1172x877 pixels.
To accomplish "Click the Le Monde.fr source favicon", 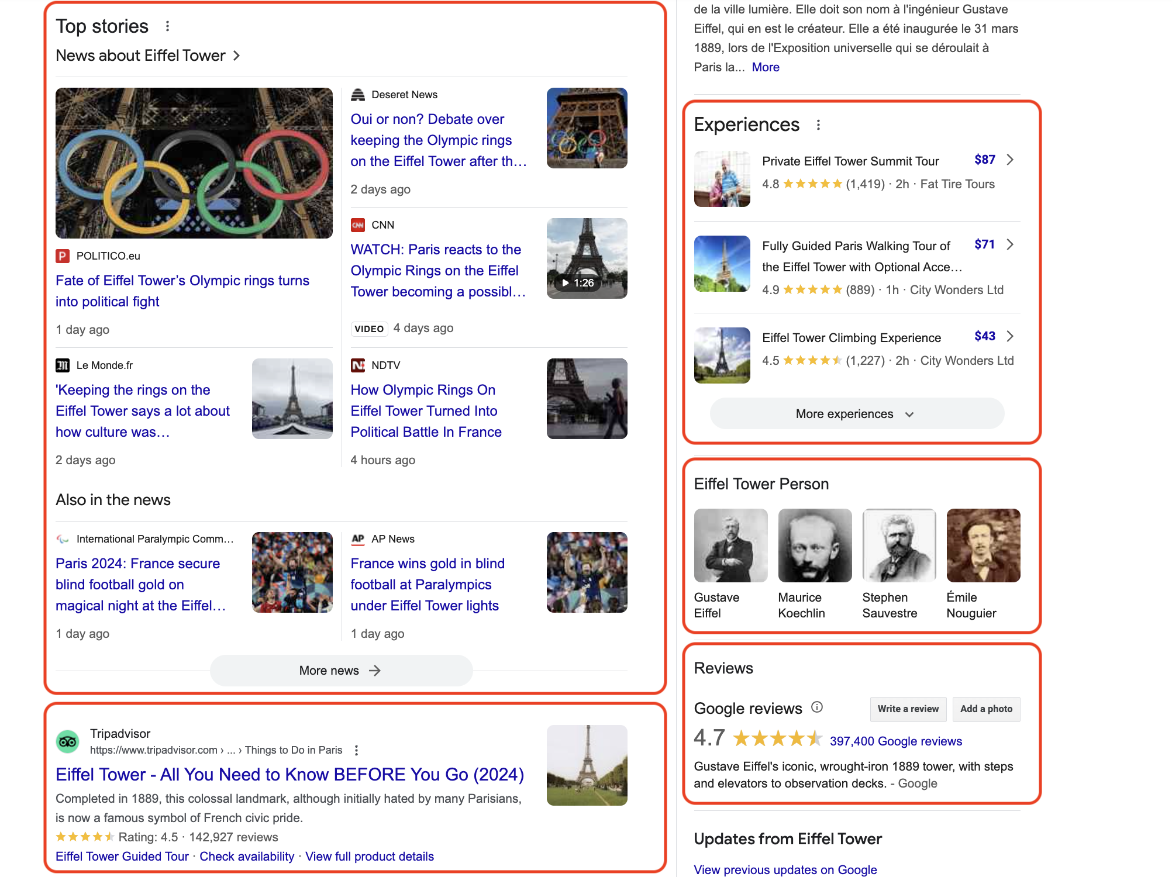I will pos(63,365).
